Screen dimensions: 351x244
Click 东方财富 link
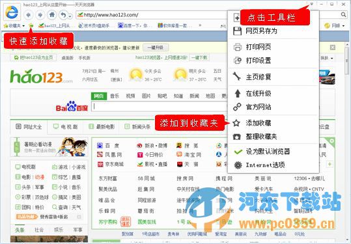point(107,179)
